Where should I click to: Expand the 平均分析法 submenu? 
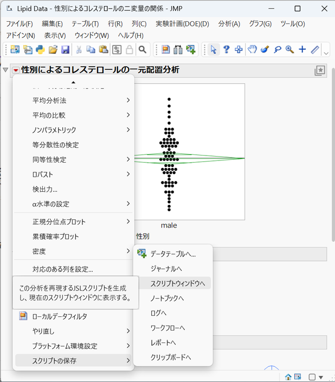pos(73,100)
